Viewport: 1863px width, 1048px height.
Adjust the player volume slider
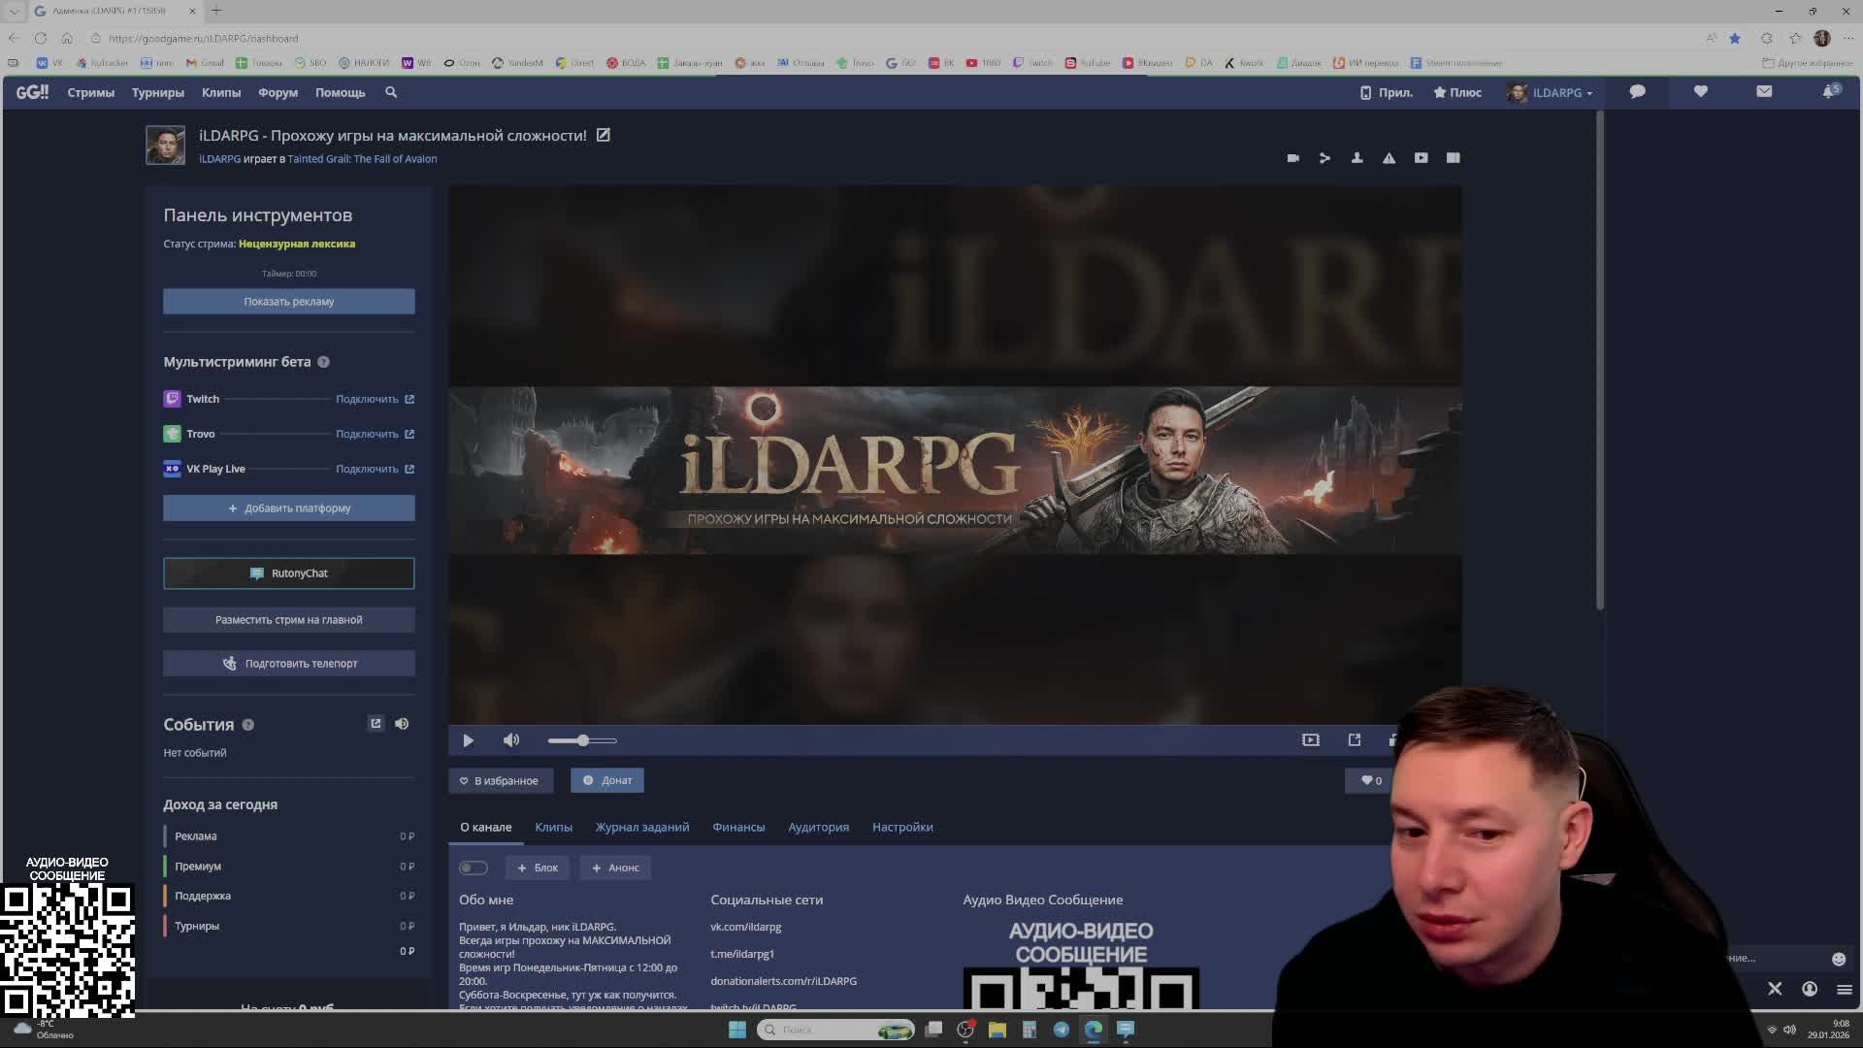point(582,741)
